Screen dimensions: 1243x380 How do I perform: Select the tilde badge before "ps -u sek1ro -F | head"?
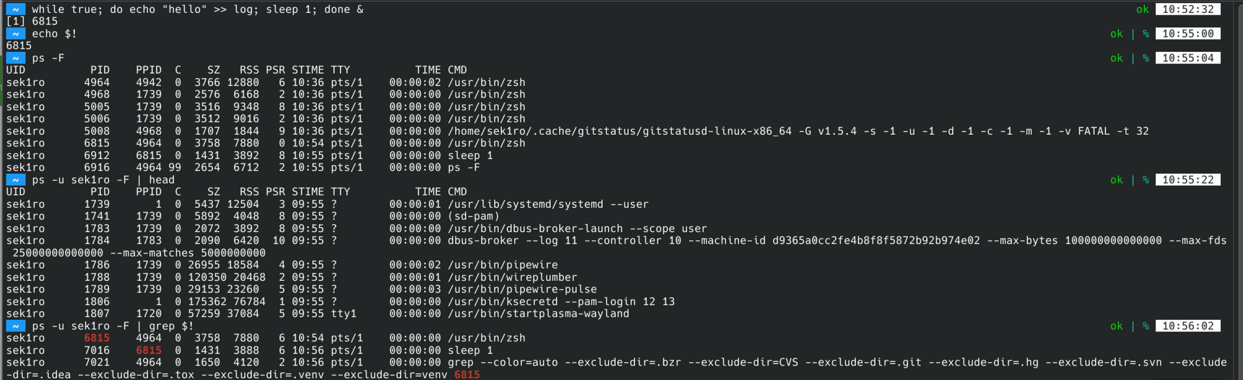click(16, 180)
